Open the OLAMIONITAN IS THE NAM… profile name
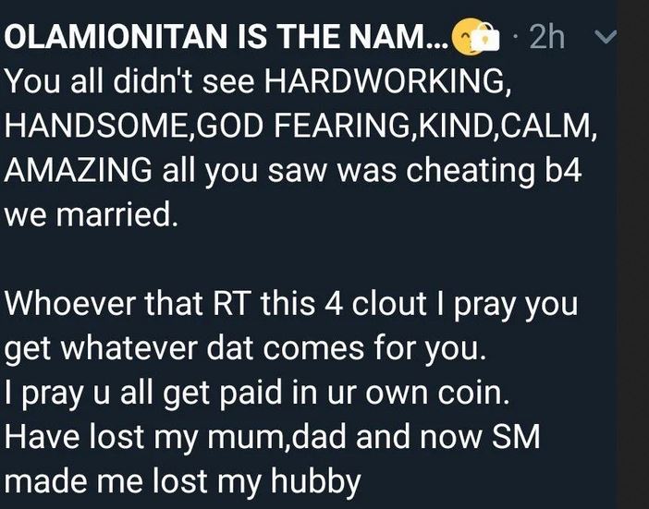649x509 pixels. [x=222, y=37]
